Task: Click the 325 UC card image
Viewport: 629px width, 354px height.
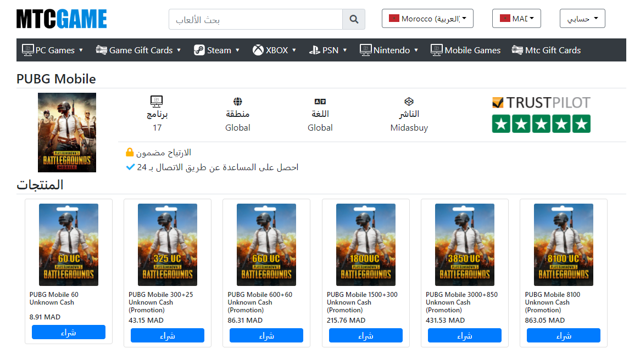Action: coord(168,245)
